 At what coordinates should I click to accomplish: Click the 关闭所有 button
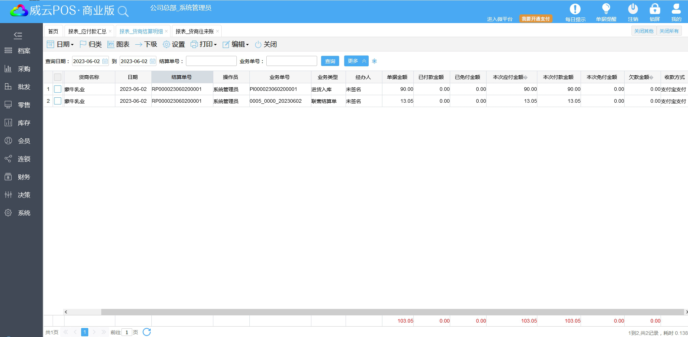point(669,31)
